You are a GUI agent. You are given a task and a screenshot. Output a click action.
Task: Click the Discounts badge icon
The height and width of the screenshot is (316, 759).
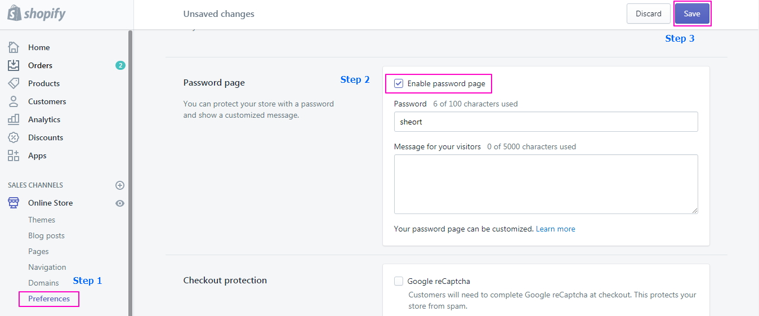pyautogui.click(x=14, y=137)
